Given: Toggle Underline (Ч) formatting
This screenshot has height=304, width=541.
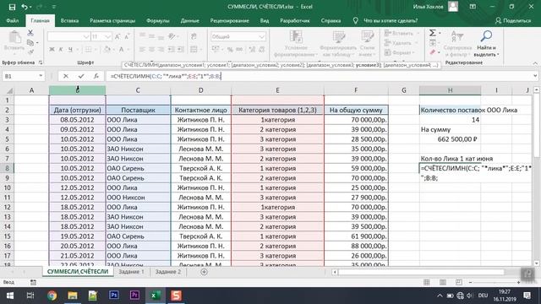Looking at the screenshot, I should [x=70, y=50].
